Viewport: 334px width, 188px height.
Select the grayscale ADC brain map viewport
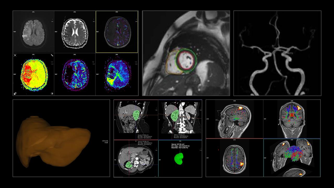click(75, 32)
